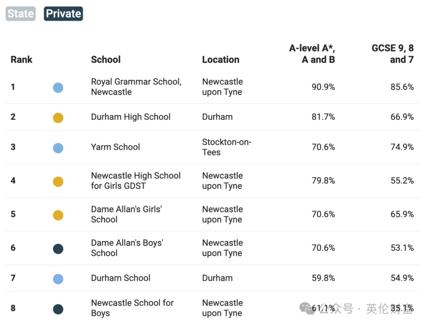Click the yellow dot beside Durham High School

tap(58, 118)
